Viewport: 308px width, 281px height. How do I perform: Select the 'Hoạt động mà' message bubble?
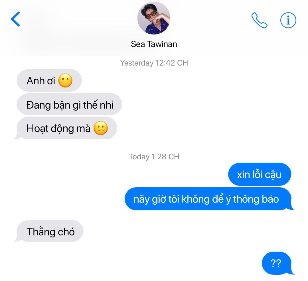coord(67,128)
